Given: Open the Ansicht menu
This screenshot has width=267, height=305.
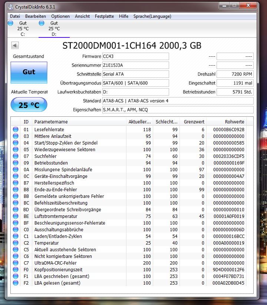Looking at the screenshot, I should tap(82, 16).
